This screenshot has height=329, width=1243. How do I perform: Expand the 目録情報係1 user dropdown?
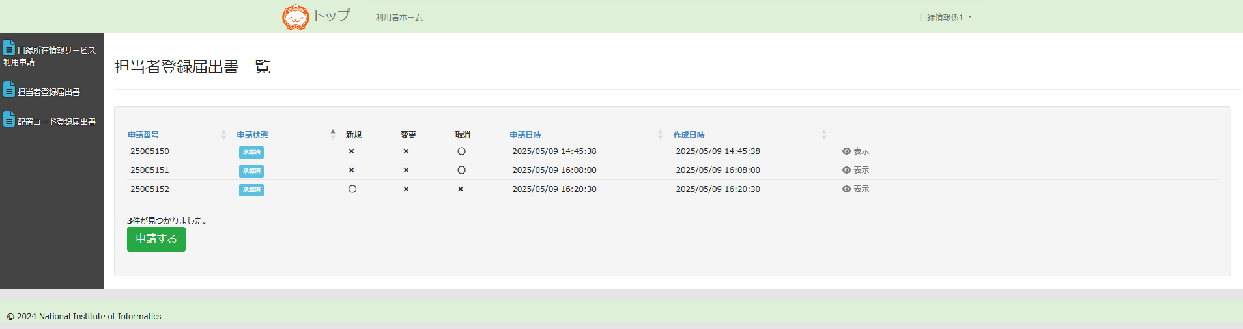945,18
